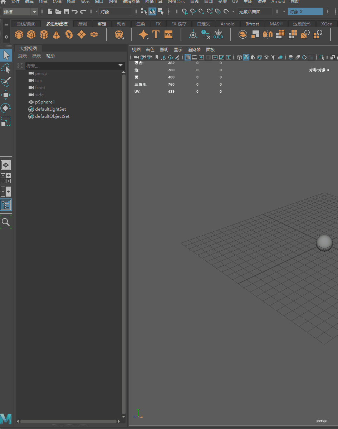The image size is (338, 429).
Task: Open the 对象 X symmetry dropdown
Action: [x=305, y=12]
